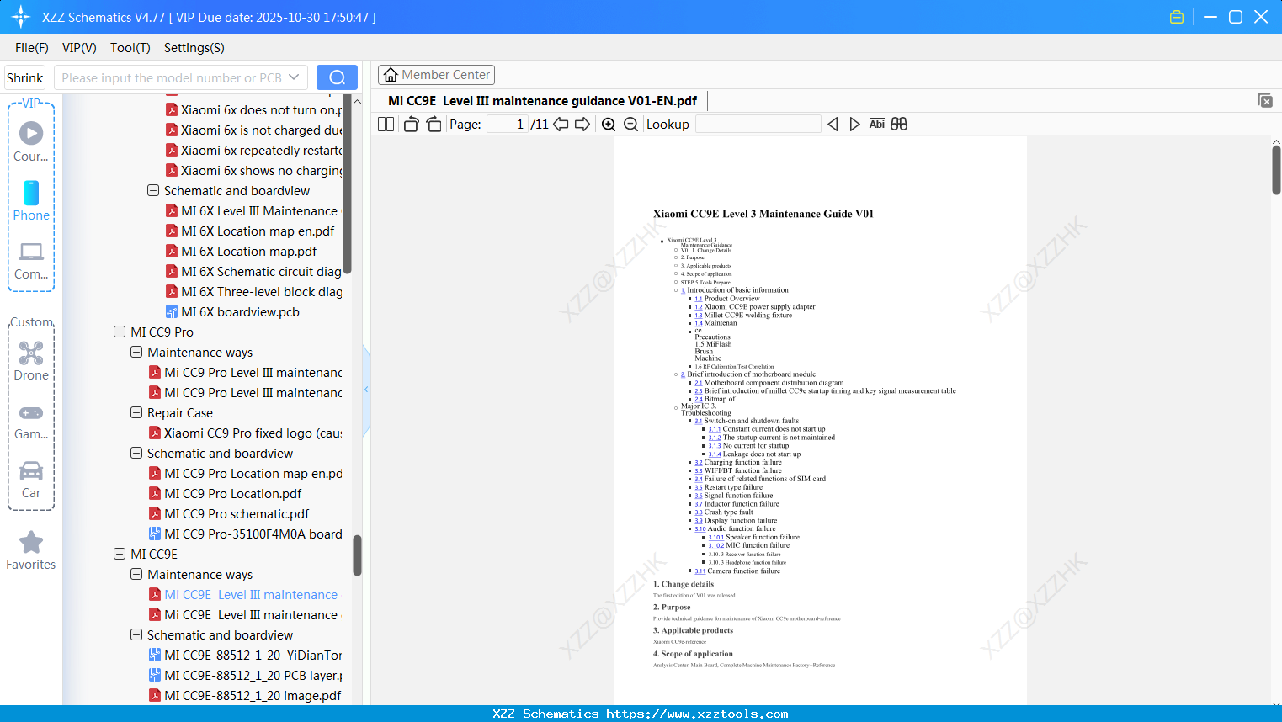Click the XZZ Schematics star logo

[21, 17]
